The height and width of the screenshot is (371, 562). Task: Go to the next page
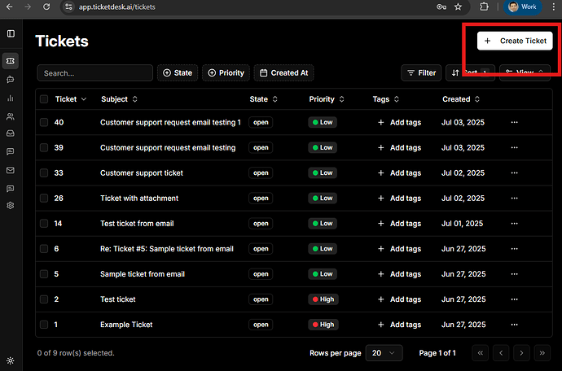521,353
